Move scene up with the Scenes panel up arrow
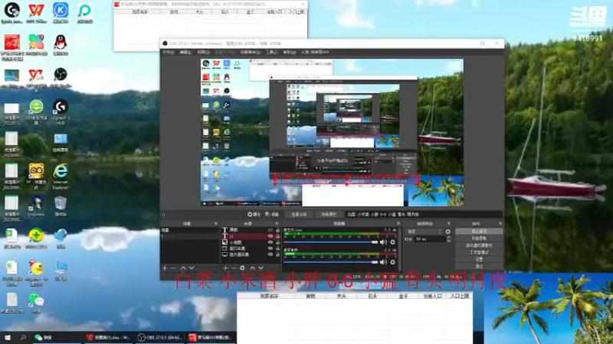The width and height of the screenshot is (613, 344). [x=182, y=268]
